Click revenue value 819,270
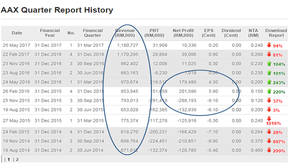 pyautogui.click(x=129, y=132)
